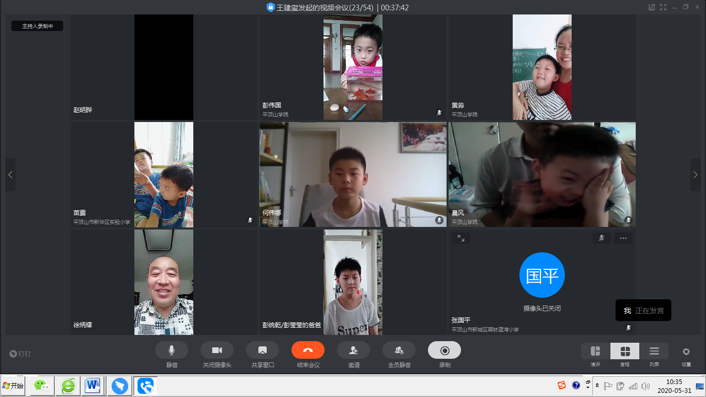Click the 主持人录制中 recording indicator
This screenshot has width=706, height=397.
[x=37, y=26]
